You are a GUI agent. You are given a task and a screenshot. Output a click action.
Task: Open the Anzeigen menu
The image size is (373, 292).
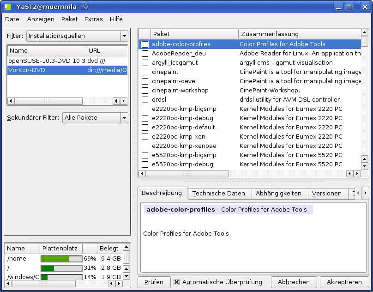(x=41, y=19)
